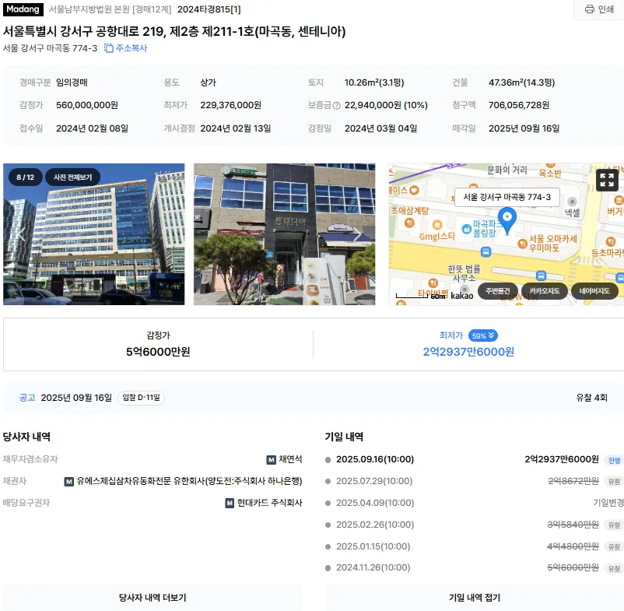Viewport: 624px width, 611px height.
Task: Expand the 59% minimum price badge
Action: pos(482,335)
